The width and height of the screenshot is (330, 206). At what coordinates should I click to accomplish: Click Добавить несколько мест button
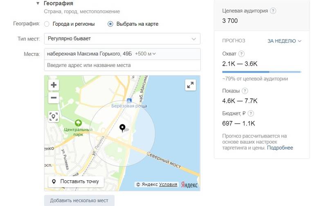(79, 201)
